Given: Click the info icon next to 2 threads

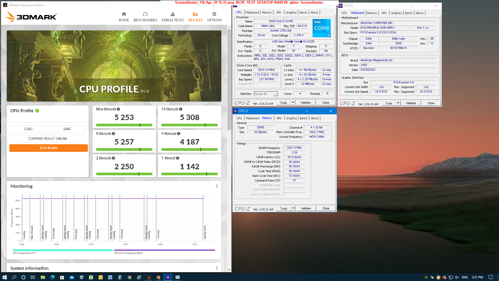Looking at the screenshot, I should point(113,158).
